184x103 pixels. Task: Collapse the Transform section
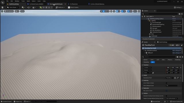(x=142, y=65)
